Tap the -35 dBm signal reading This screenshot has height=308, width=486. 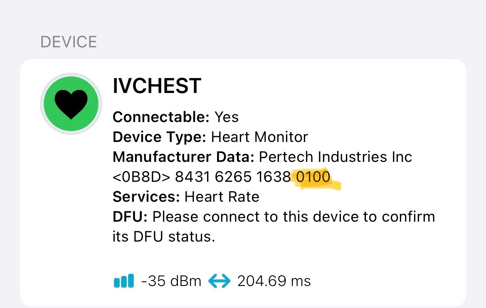point(171,281)
